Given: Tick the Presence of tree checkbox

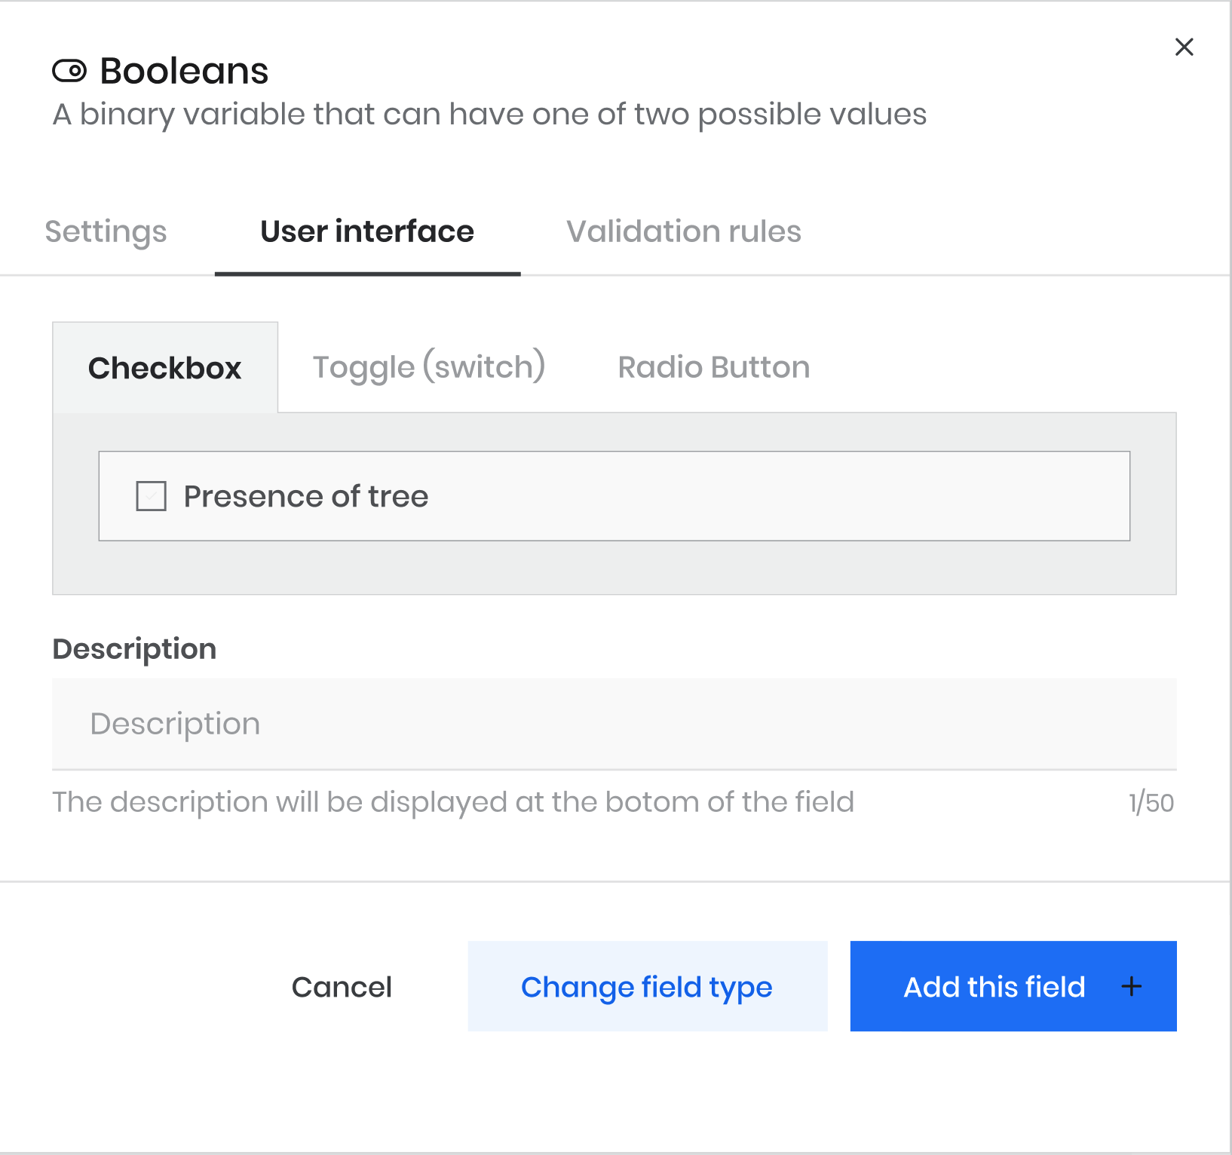Looking at the screenshot, I should click(x=151, y=496).
